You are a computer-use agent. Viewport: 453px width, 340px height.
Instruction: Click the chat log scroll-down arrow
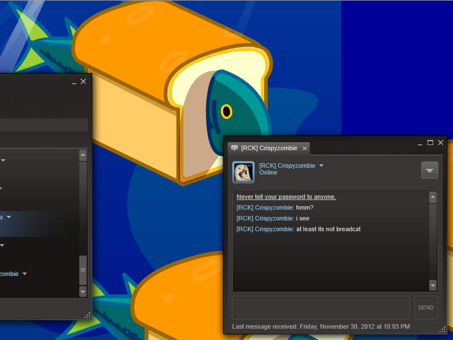pos(433,286)
